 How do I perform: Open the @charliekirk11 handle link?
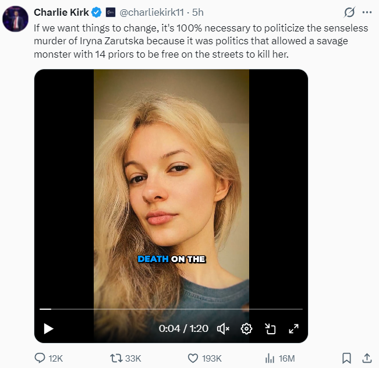pyautogui.click(x=151, y=12)
